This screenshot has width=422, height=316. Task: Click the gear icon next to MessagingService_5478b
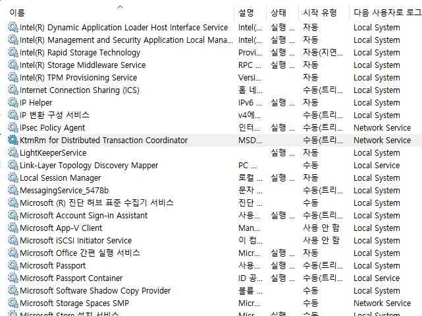13,191
